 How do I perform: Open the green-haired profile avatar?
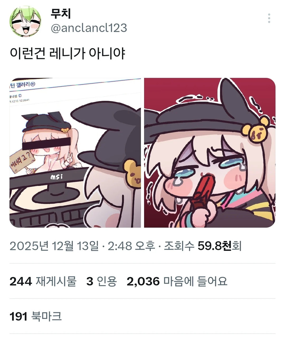pos(25,21)
